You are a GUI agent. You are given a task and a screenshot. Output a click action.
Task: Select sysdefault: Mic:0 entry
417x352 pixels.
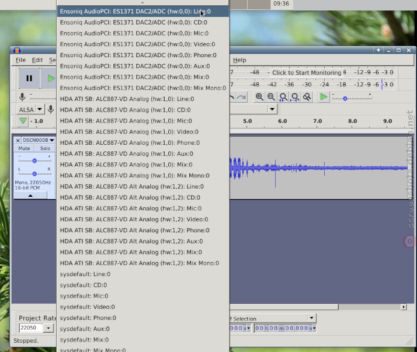point(143,296)
